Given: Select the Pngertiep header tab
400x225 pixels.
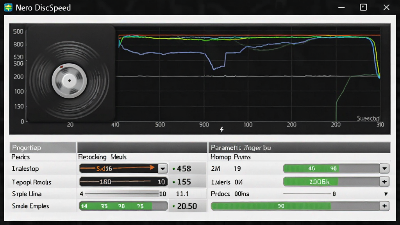Looking at the screenshot, I should pyautogui.click(x=43, y=147).
